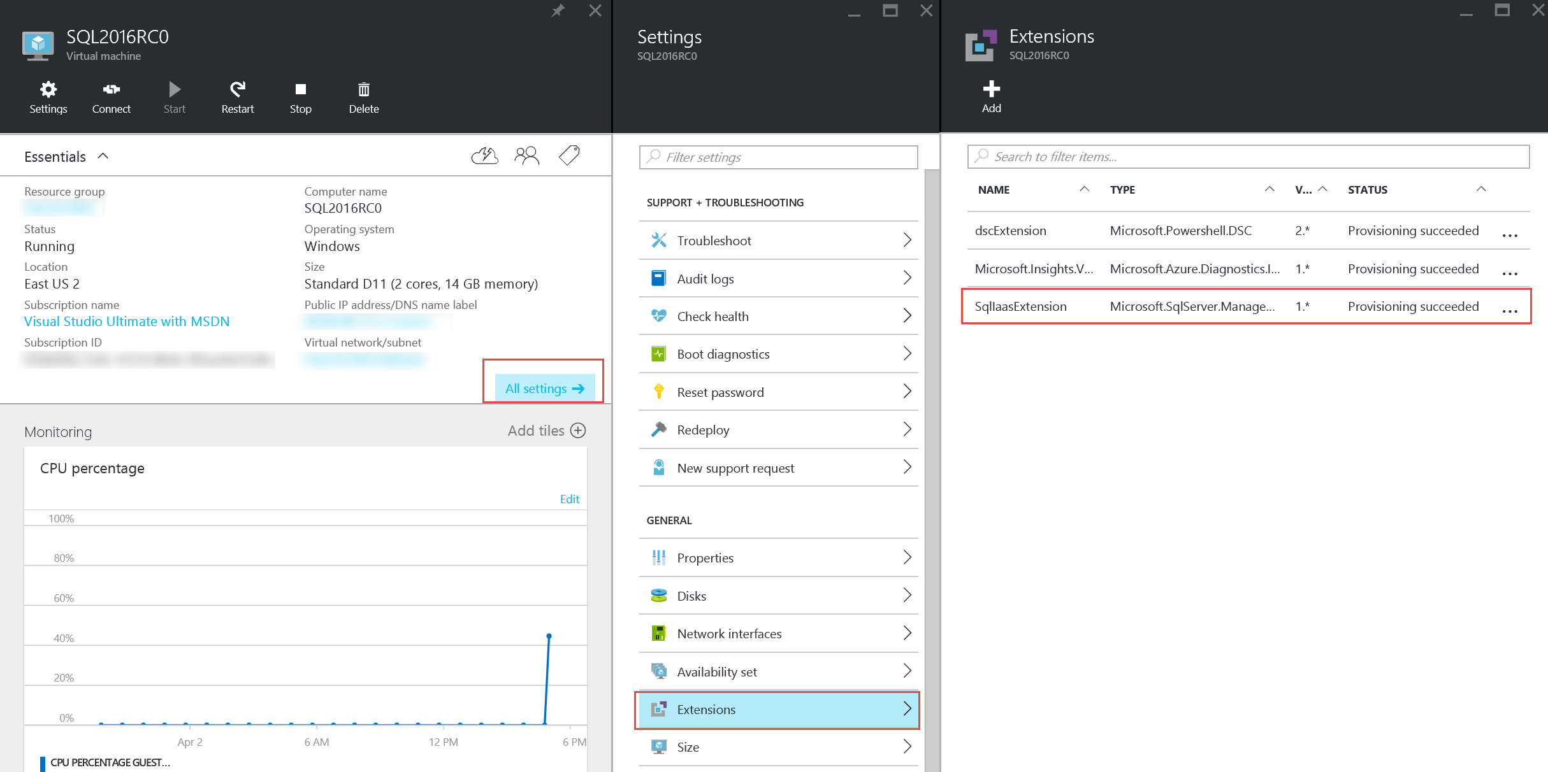Click the Boot diagnostics icon
Image resolution: width=1548 pixels, height=772 pixels.
click(x=658, y=354)
